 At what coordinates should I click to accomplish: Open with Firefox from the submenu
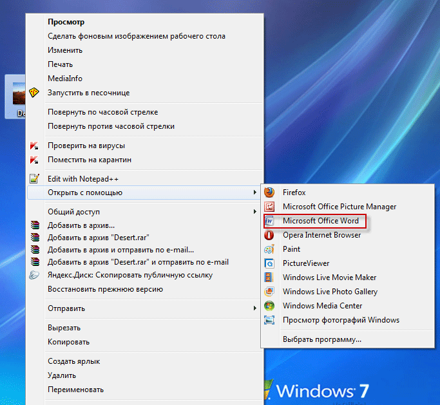click(x=294, y=193)
